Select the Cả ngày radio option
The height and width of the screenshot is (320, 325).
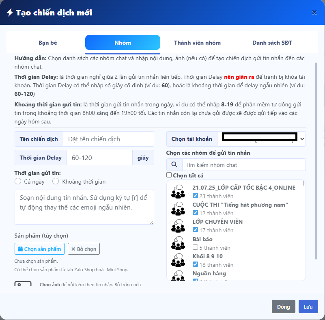pos(18,182)
